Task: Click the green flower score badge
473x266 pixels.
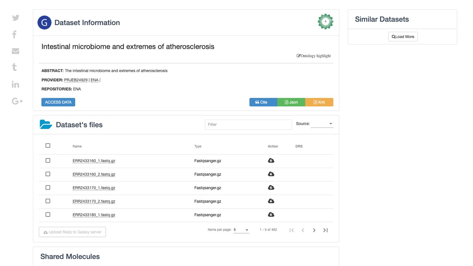Action: click(x=326, y=22)
